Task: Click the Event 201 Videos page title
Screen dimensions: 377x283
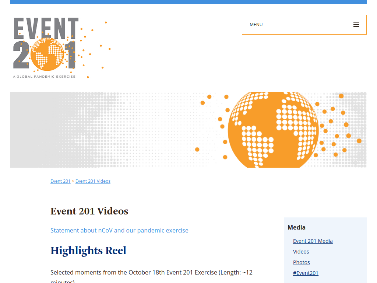Action: click(89, 211)
